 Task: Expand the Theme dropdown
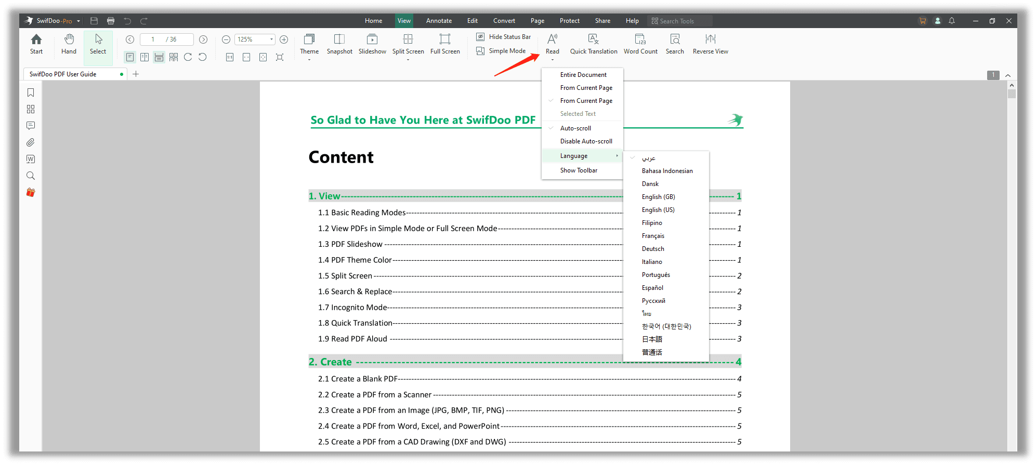(x=309, y=60)
